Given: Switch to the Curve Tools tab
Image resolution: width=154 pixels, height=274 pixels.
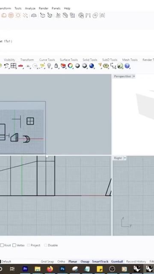Looking at the screenshot, I should 47,60.
